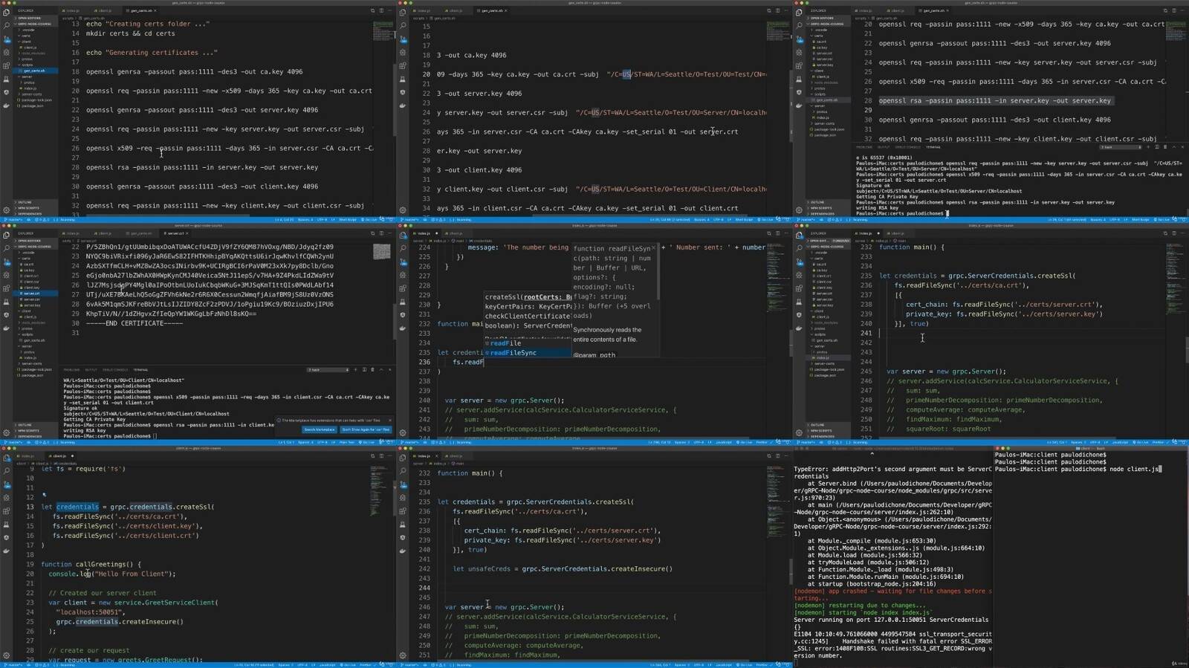Open Search icon in the frame with line 28 highlighted

[799, 25]
